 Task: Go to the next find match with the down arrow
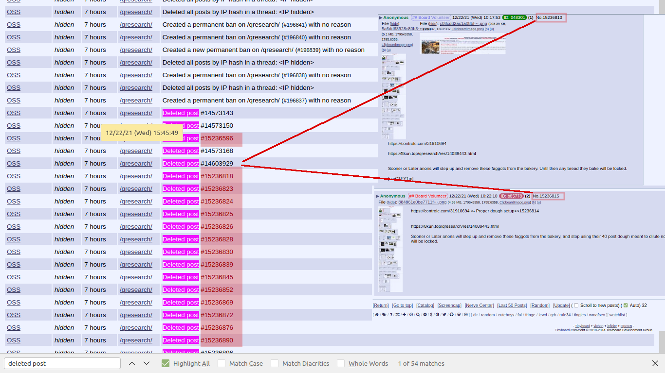pyautogui.click(x=147, y=363)
